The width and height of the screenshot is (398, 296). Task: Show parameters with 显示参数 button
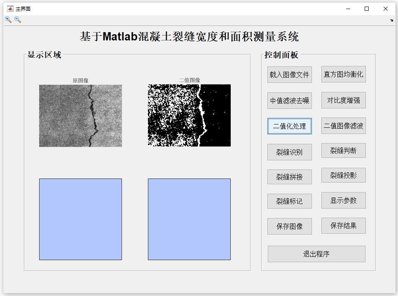point(344,200)
